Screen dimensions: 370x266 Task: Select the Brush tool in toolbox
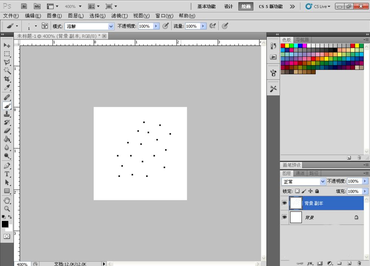(x=7, y=106)
